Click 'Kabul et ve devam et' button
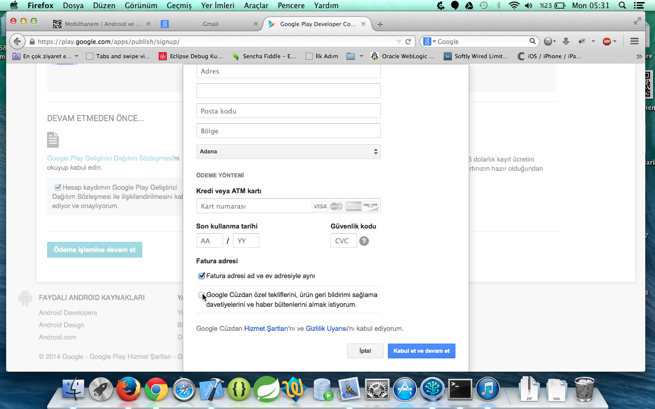Viewport: 655px width, 409px height. click(x=422, y=351)
